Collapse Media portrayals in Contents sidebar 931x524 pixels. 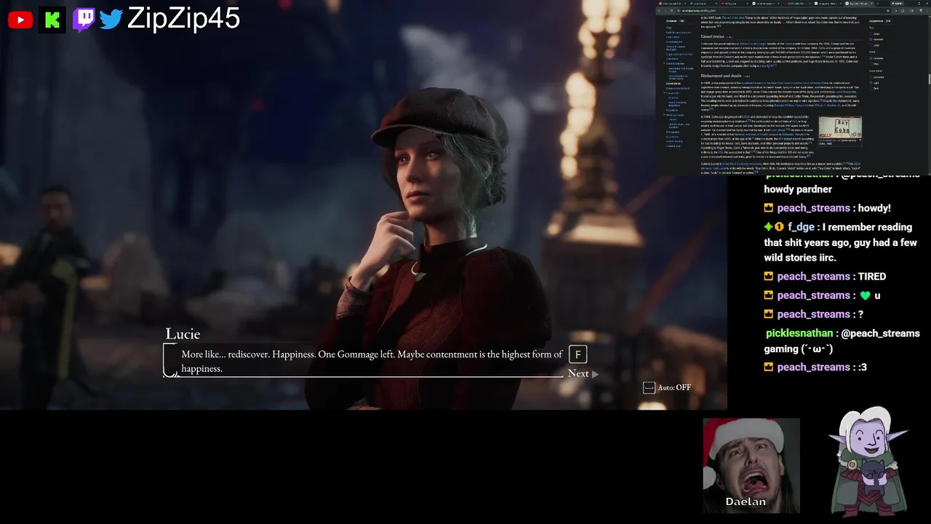click(x=664, y=115)
